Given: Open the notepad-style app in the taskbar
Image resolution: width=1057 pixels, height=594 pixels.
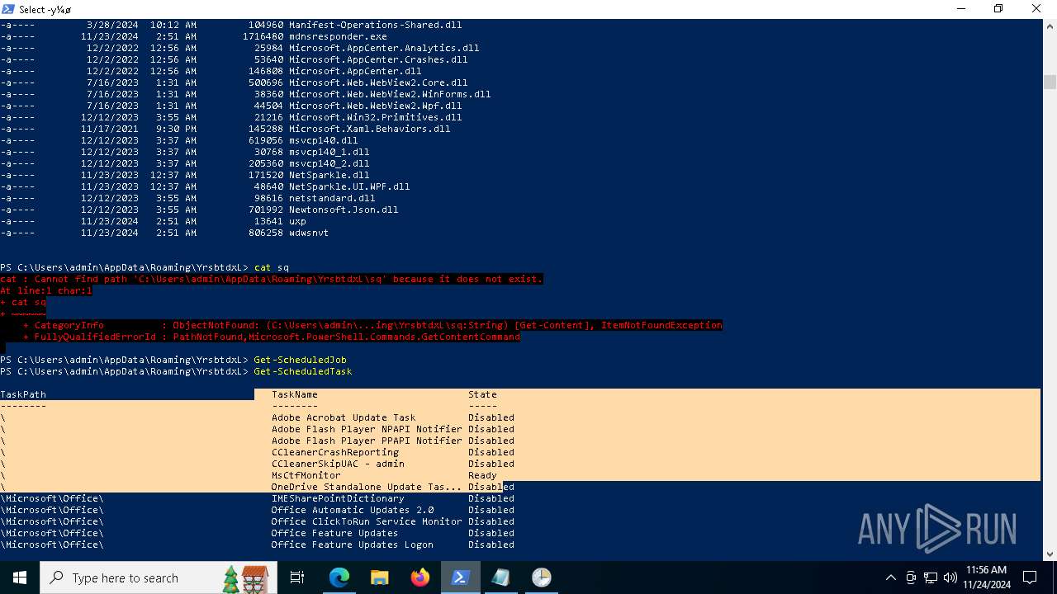Looking at the screenshot, I should (501, 577).
